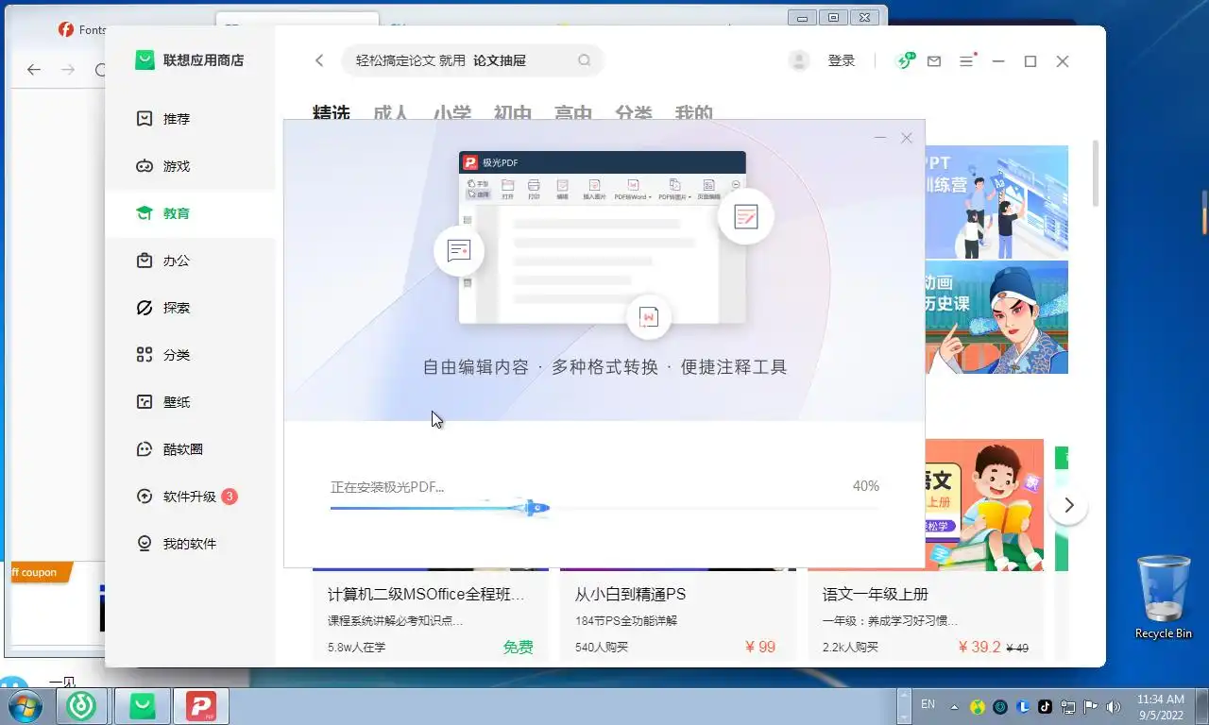Click the 联想应用商店 store logo
Viewport: 1209px width, 725px height.
pos(189,60)
